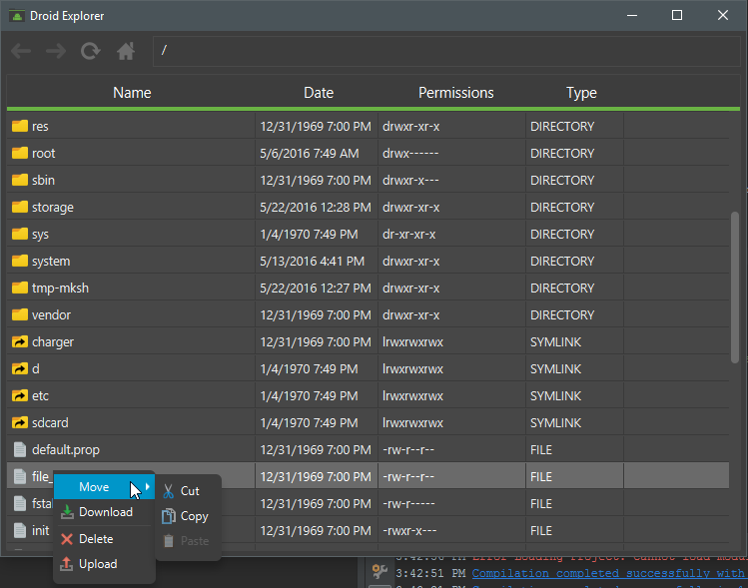Open the Move submenu entry
Image resolution: width=748 pixels, height=588 pixels.
point(104,487)
